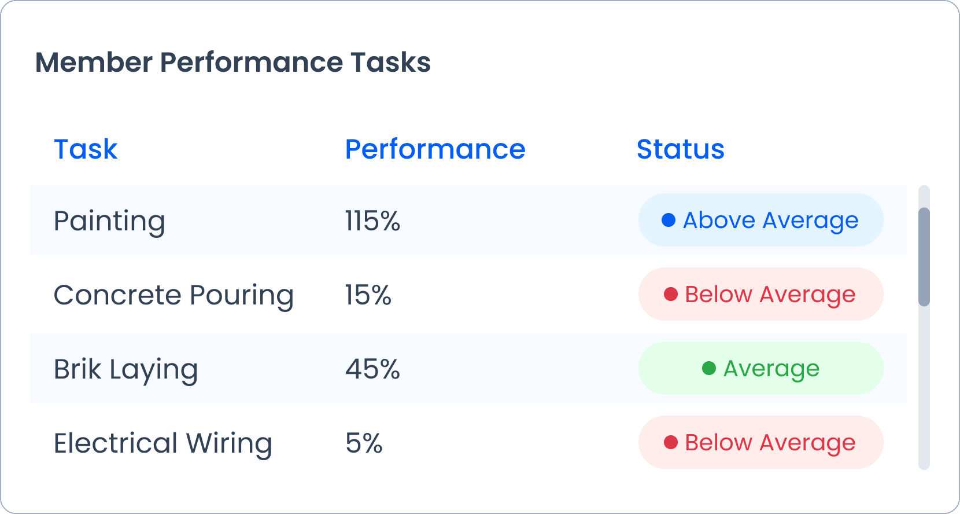
Task: Click the red dot in Concrete Pouring status
Action: point(670,294)
